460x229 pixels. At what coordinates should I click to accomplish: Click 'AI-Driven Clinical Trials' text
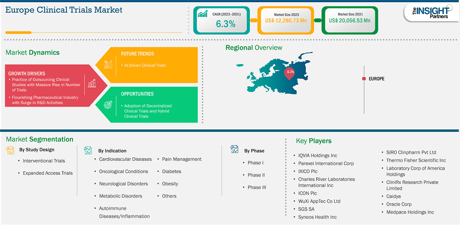(145, 65)
